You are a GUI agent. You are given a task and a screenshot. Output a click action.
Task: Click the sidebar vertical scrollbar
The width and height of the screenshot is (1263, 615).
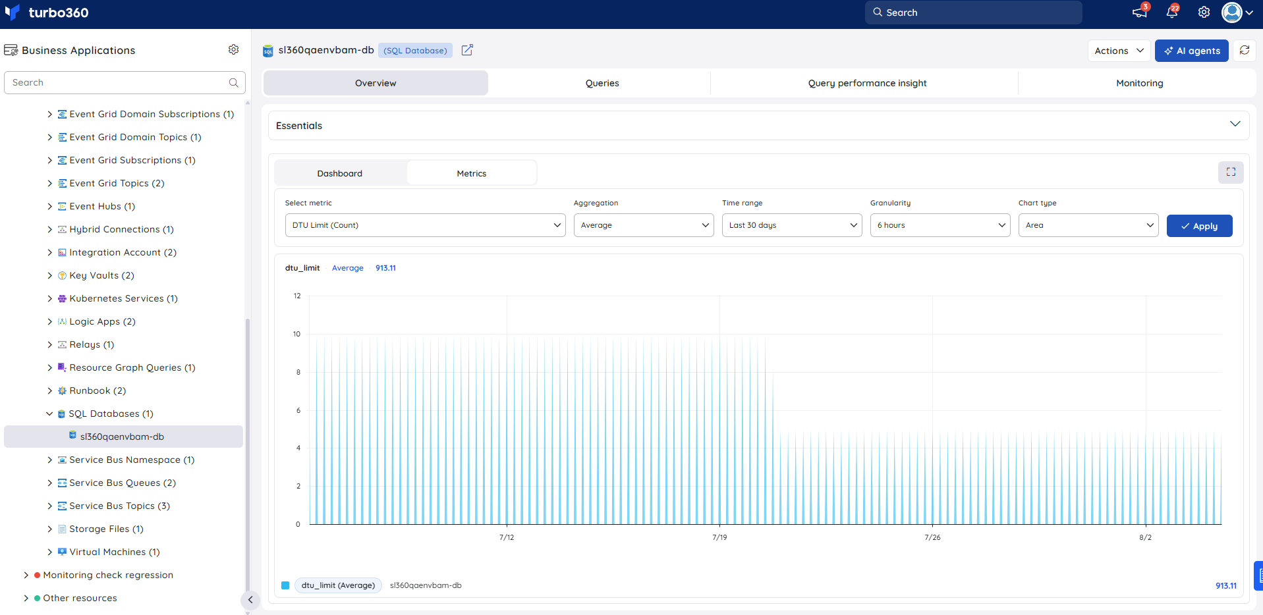point(248,454)
